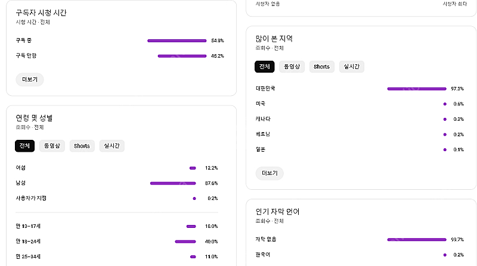The height and width of the screenshot is (266, 477).
Task: Click 더보기 button in 구독자 시청 시간 card
Action: pos(30,80)
